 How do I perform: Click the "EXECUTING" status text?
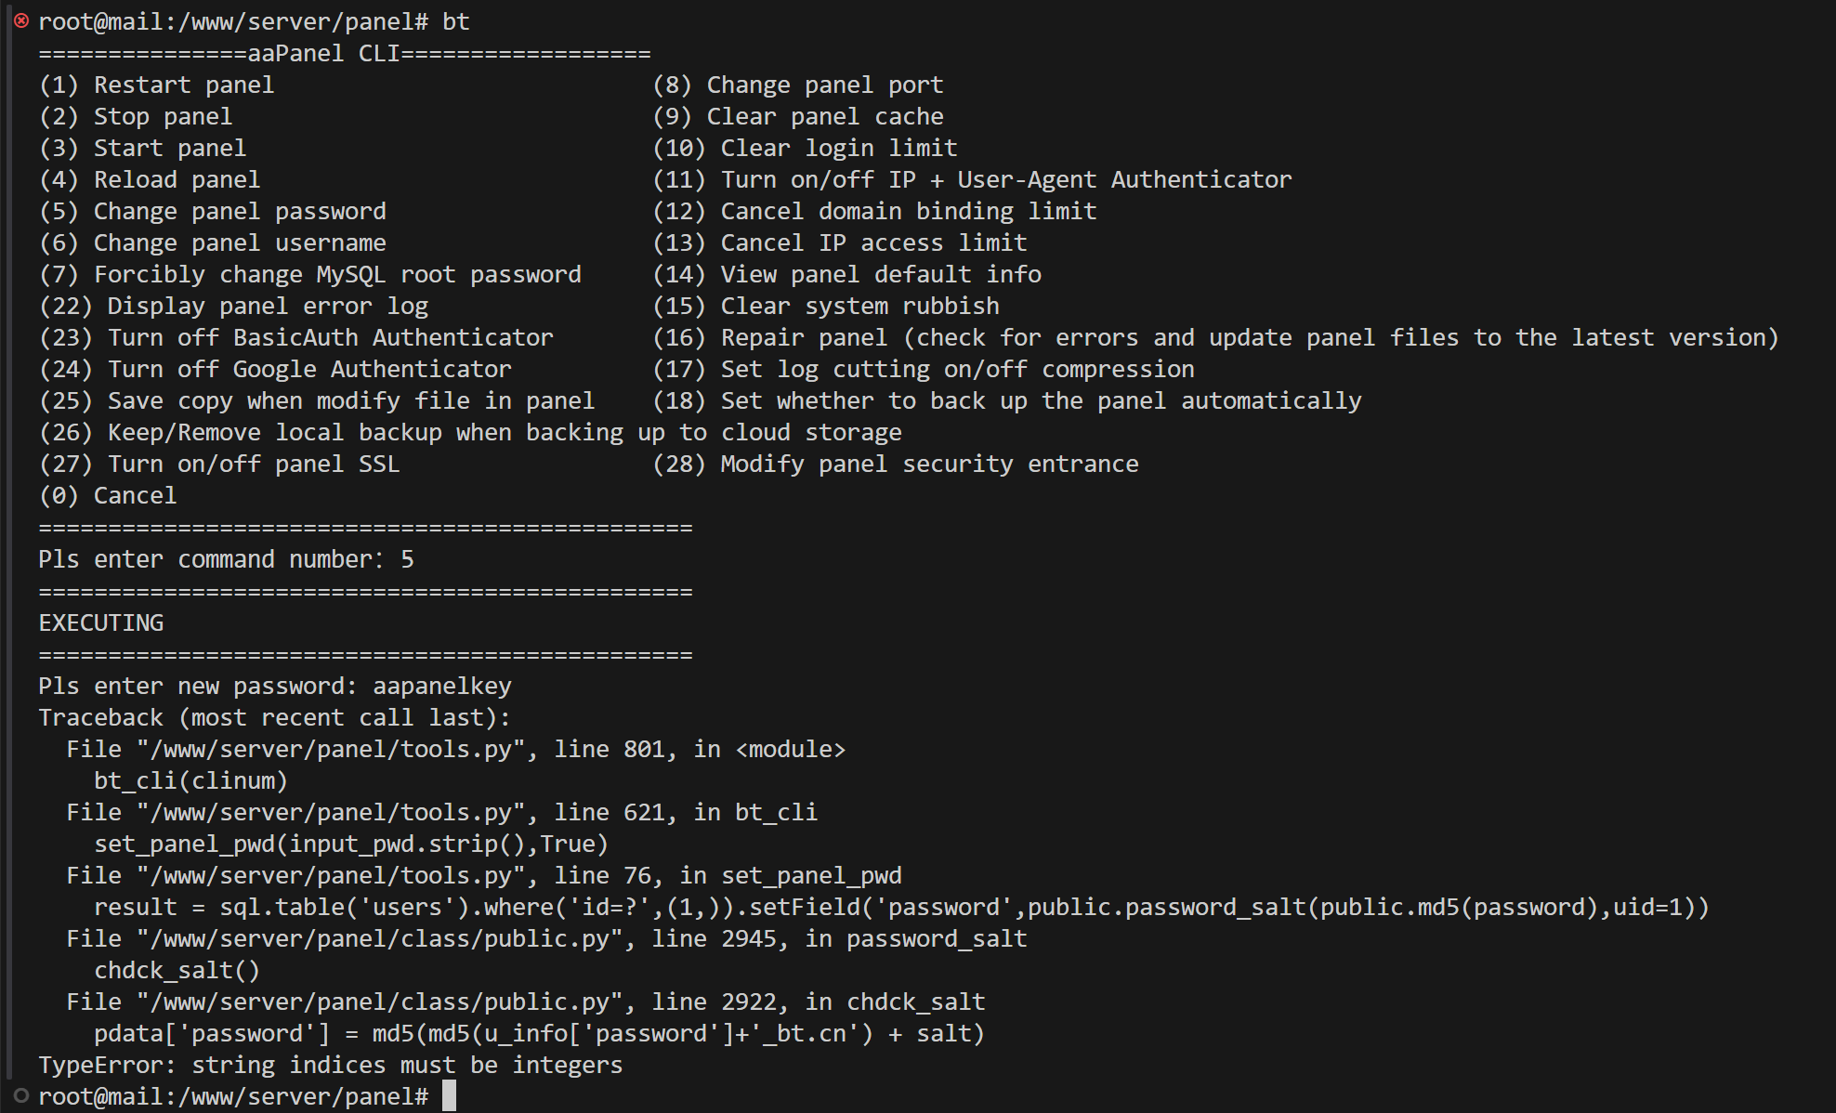pyautogui.click(x=101, y=623)
